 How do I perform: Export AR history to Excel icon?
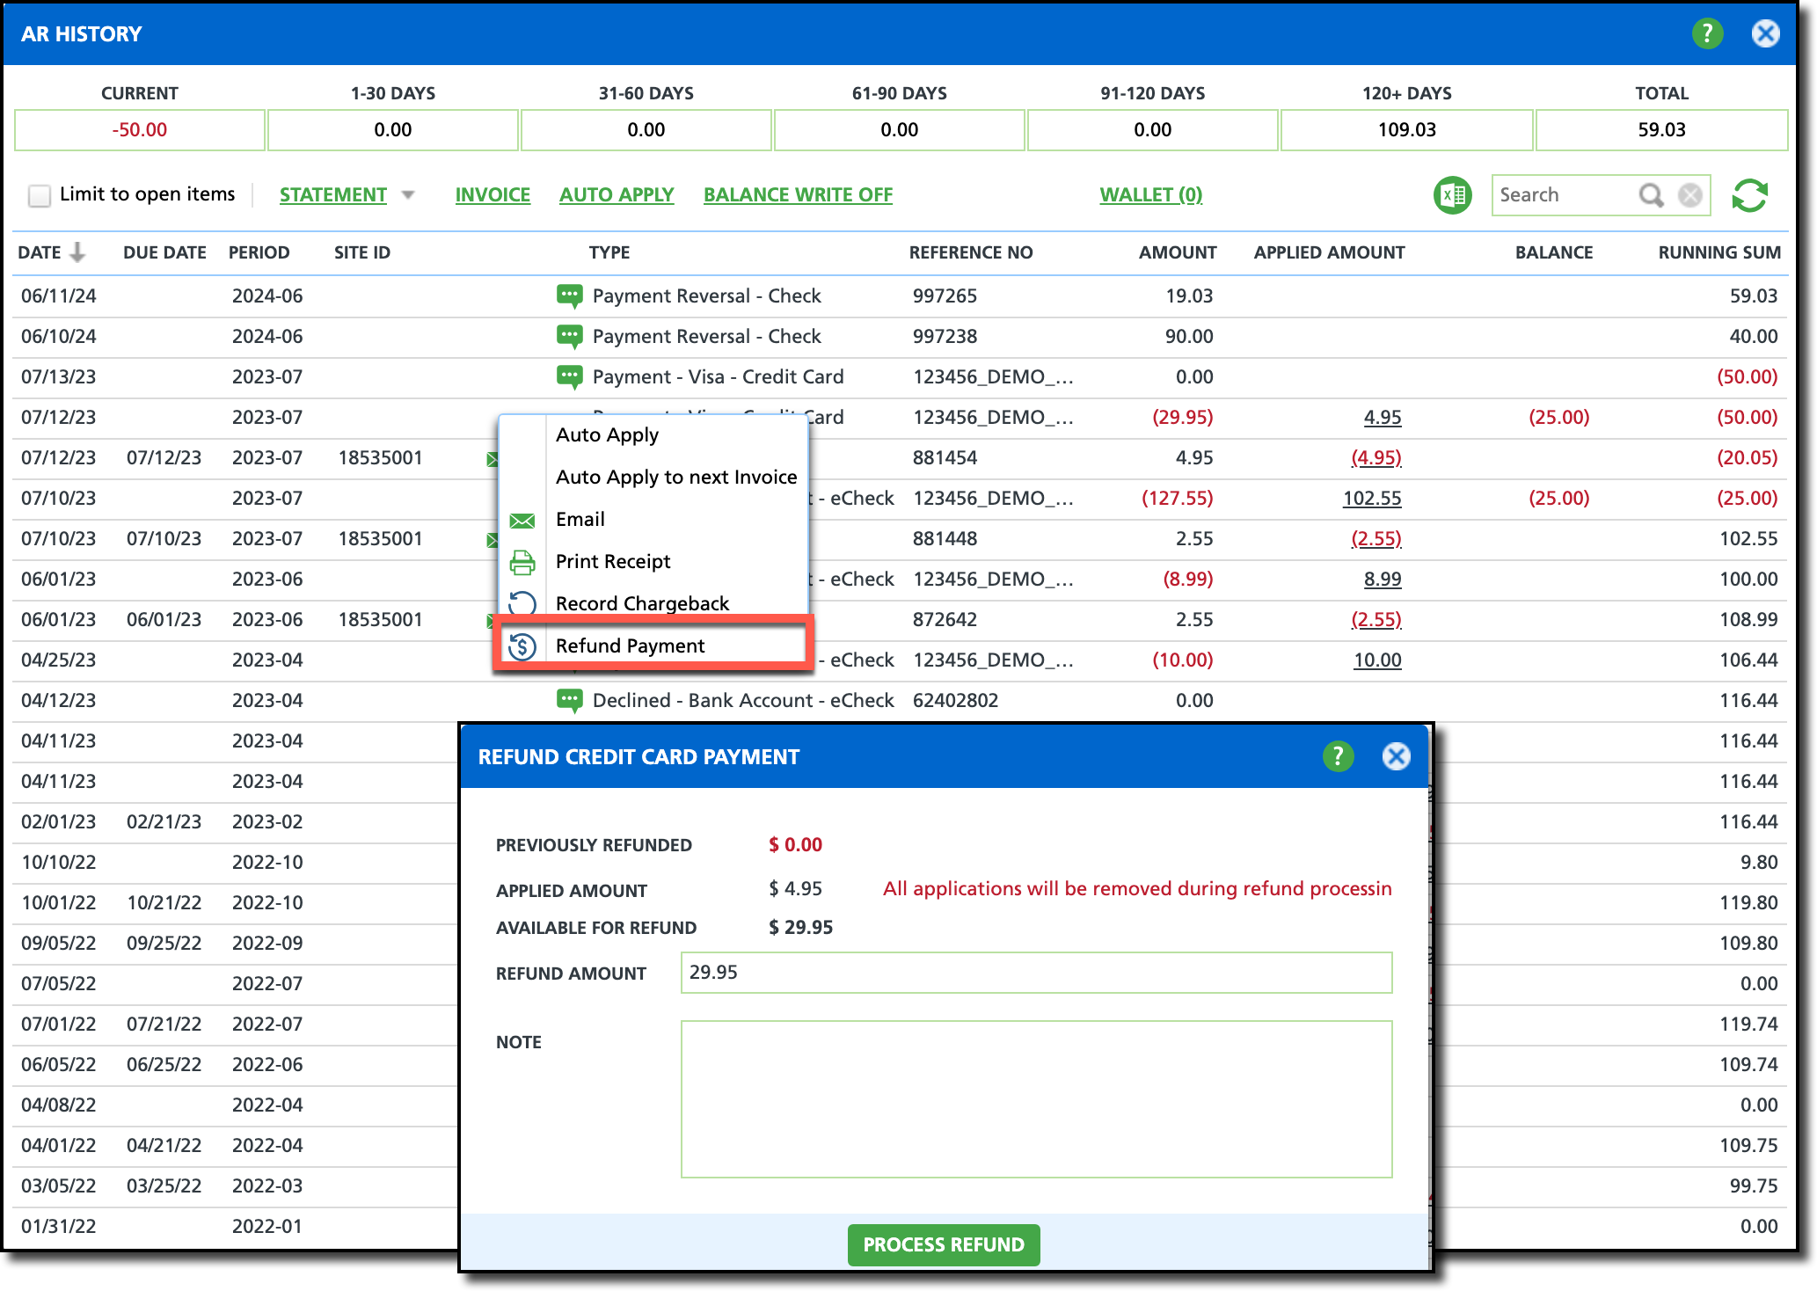click(x=1453, y=195)
